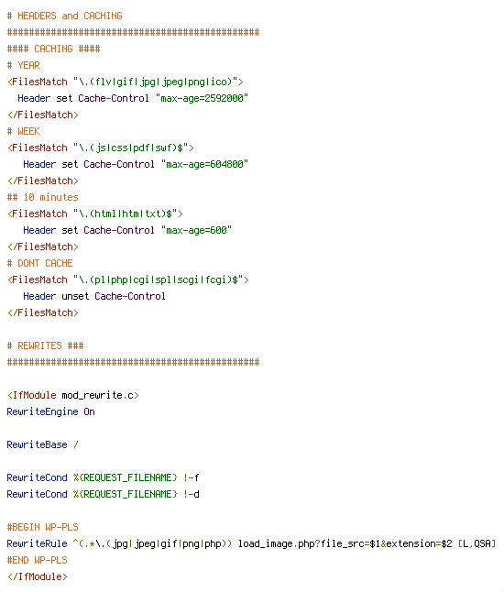This screenshot has width=504, height=592.
Task: Click the '# REWRITES ###' comment
Action: tap(45, 345)
